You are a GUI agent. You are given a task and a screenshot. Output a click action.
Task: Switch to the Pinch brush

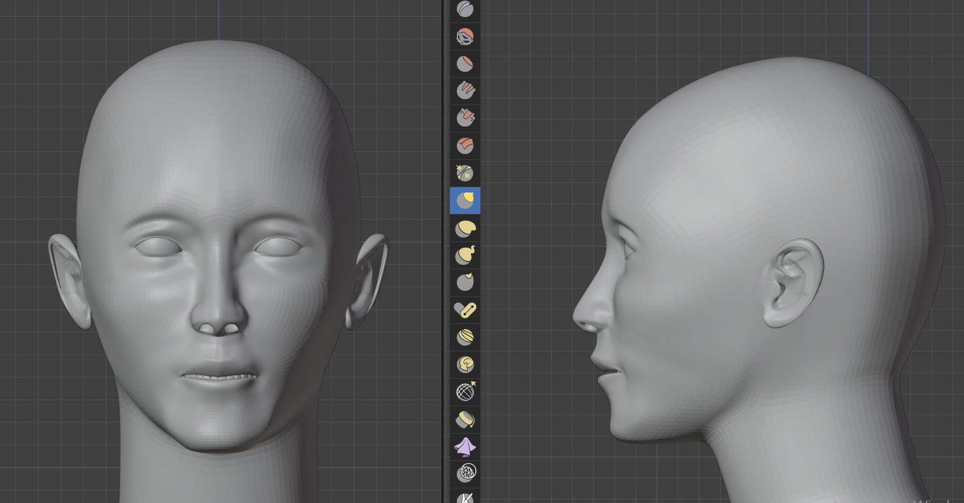coord(465,173)
